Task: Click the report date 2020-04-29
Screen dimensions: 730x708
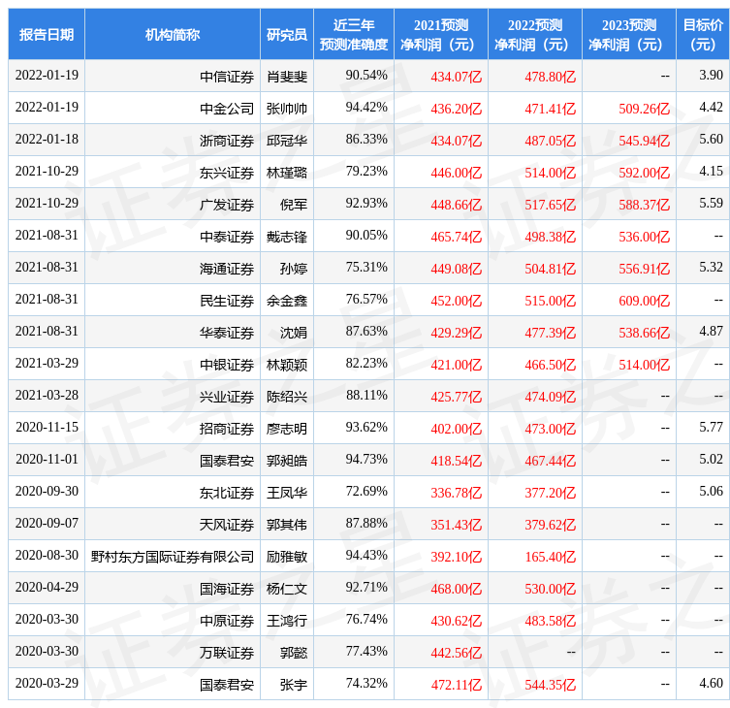Action: (47, 588)
